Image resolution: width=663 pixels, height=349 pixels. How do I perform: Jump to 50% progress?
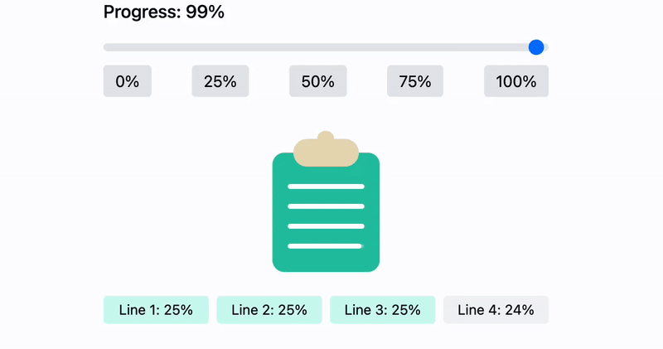coord(317,81)
